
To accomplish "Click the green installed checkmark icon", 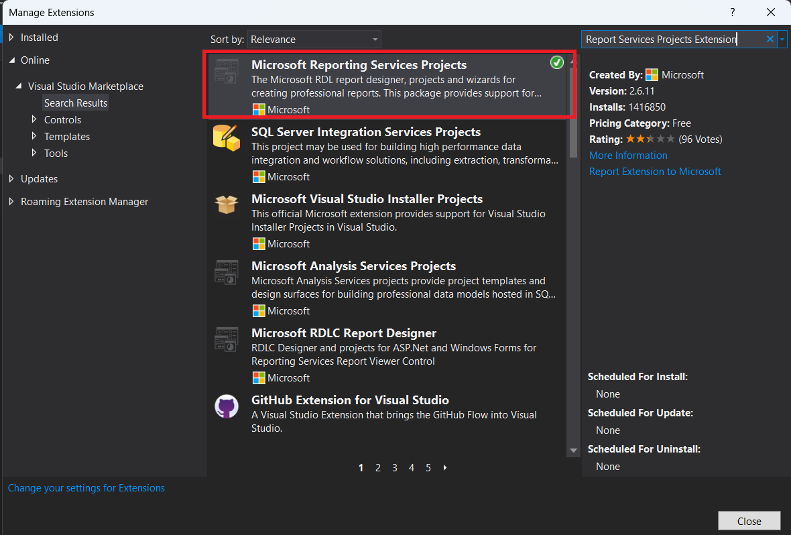I will (557, 62).
